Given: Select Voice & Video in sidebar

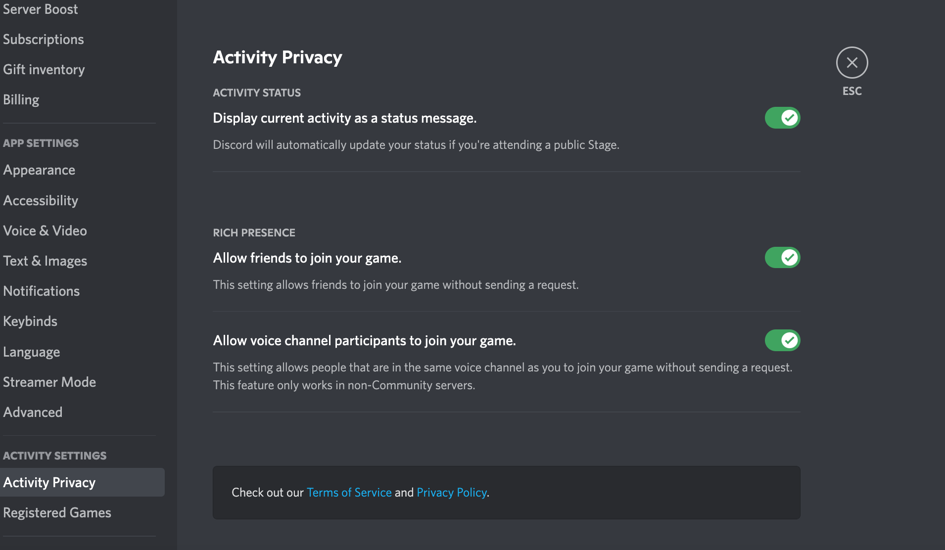Looking at the screenshot, I should click(x=45, y=231).
